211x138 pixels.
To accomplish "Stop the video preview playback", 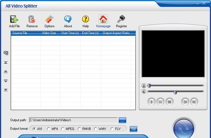I will (170, 102).
